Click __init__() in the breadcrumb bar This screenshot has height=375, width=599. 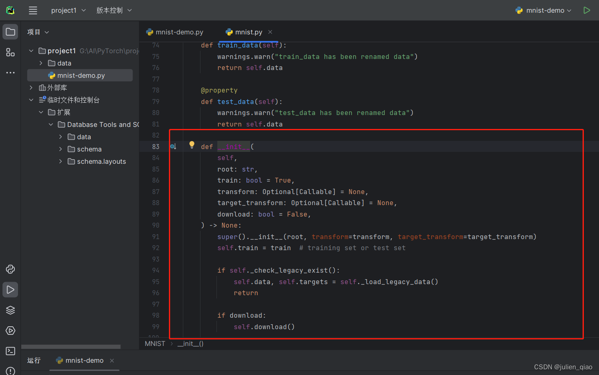tap(190, 344)
